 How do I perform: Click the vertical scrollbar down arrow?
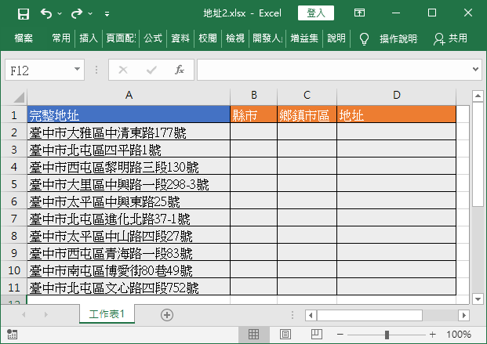point(478,299)
